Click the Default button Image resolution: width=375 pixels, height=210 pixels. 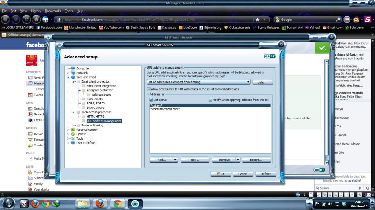click(265, 174)
